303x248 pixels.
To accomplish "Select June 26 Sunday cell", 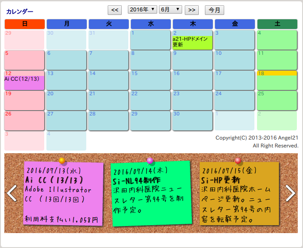I will click(25, 121).
